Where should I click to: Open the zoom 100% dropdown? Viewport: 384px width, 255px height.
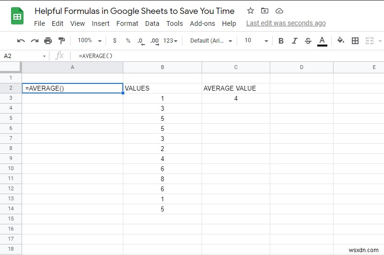90,41
